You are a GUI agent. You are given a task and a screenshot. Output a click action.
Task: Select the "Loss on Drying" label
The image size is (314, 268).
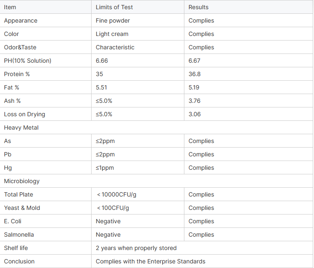24,114
